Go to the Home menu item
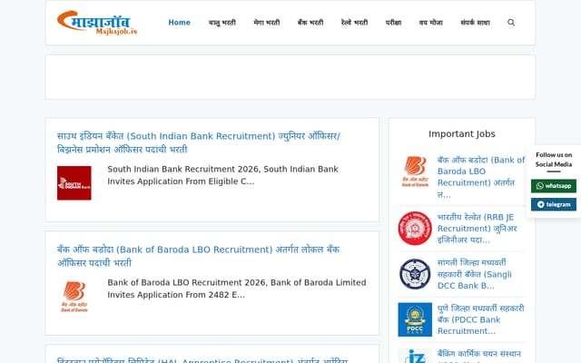The image size is (581, 363). [x=180, y=23]
